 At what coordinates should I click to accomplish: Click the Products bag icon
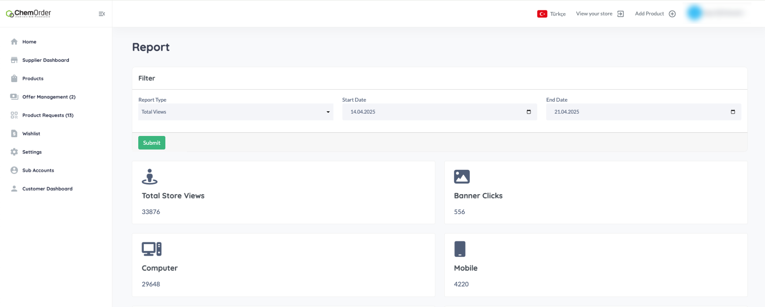pyautogui.click(x=14, y=79)
